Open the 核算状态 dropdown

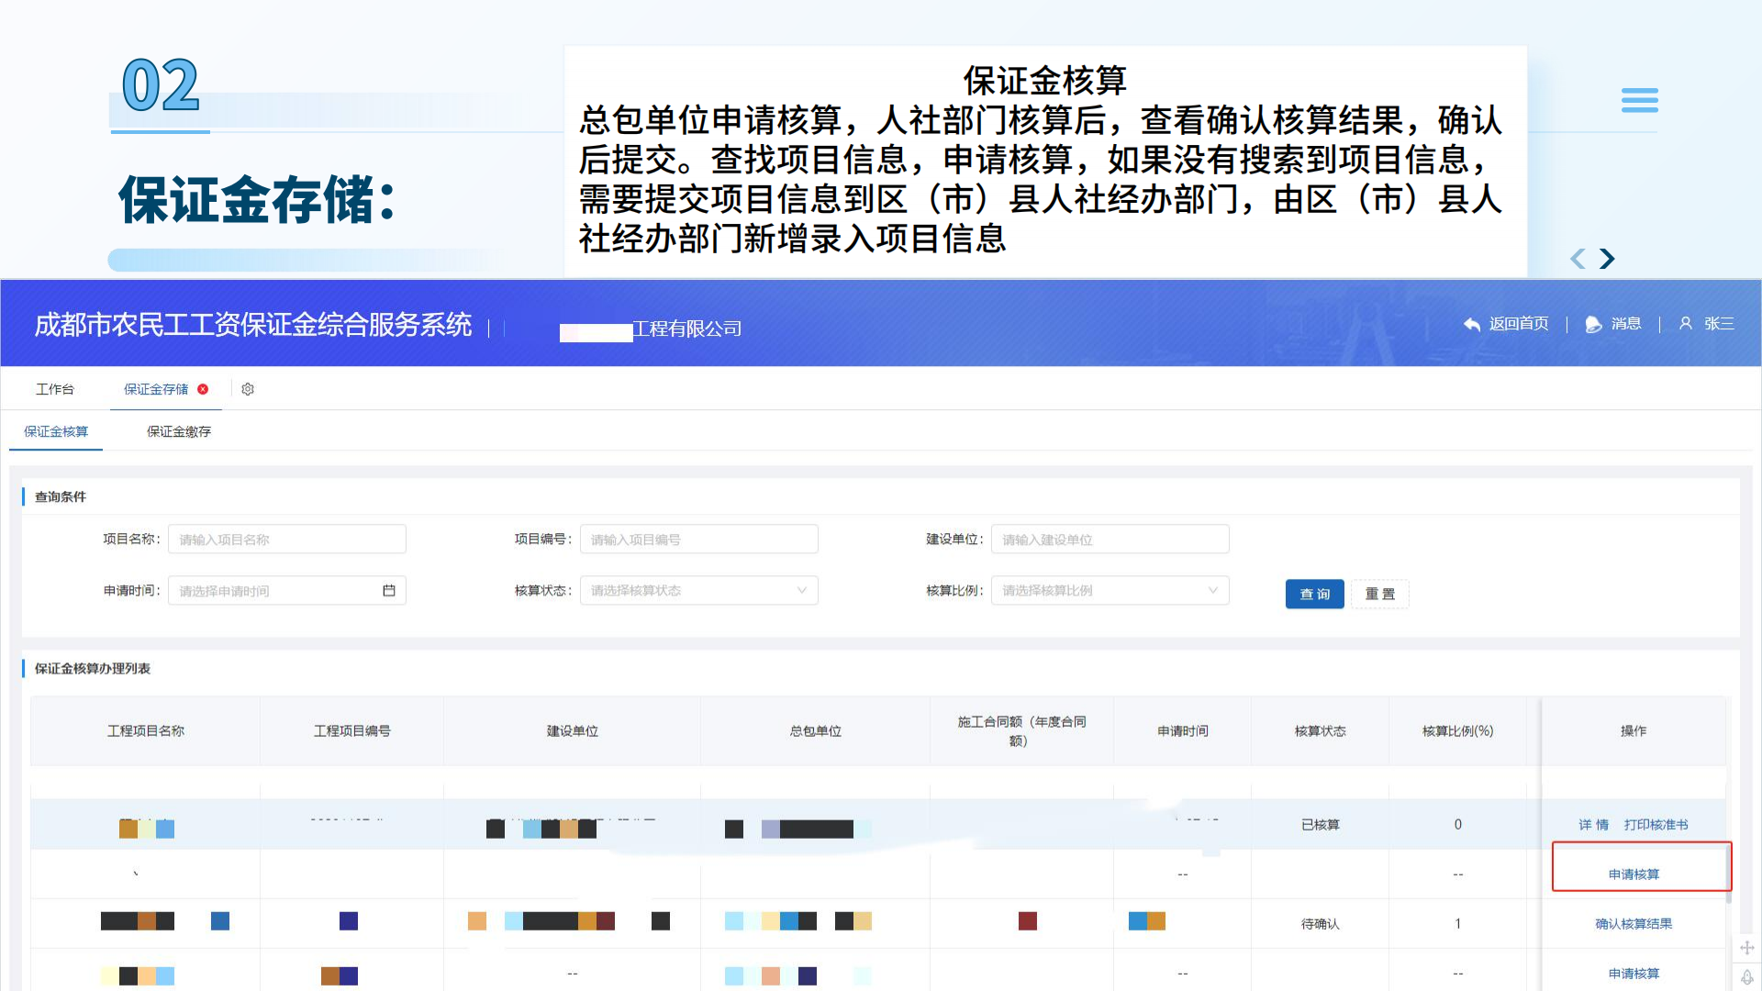pyautogui.click(x=802, y=590)
